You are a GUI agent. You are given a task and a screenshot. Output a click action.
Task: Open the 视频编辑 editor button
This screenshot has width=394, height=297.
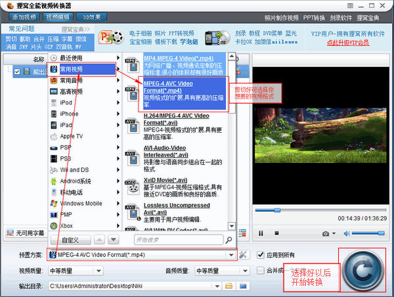[58, 17]
